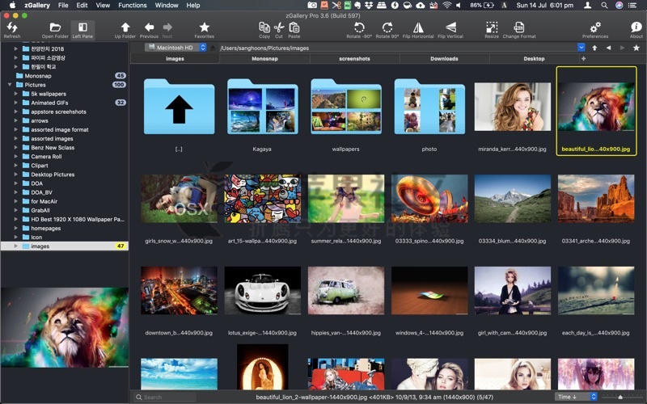Viewport: 647px width, 404px height.
Task: Open the photo folder thumbnail
Action: point(429,107)
